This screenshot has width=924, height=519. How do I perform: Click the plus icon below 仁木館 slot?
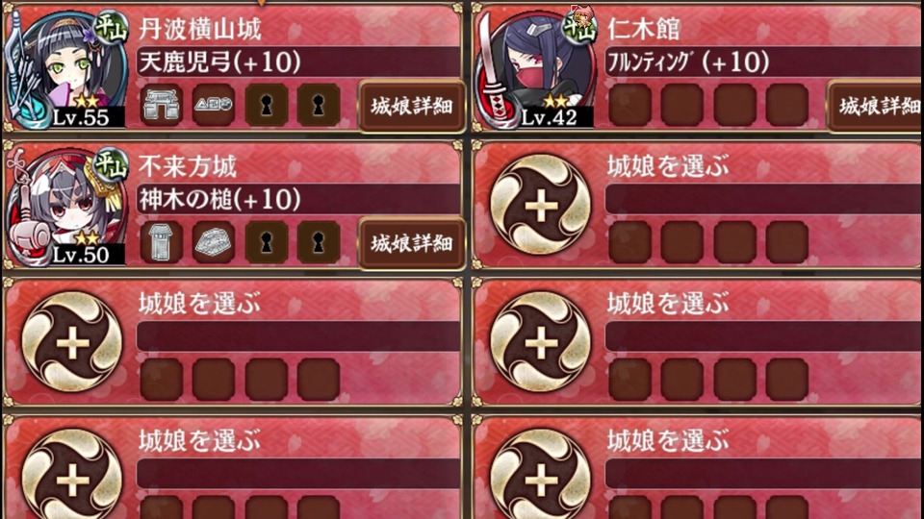pos(540,206)
